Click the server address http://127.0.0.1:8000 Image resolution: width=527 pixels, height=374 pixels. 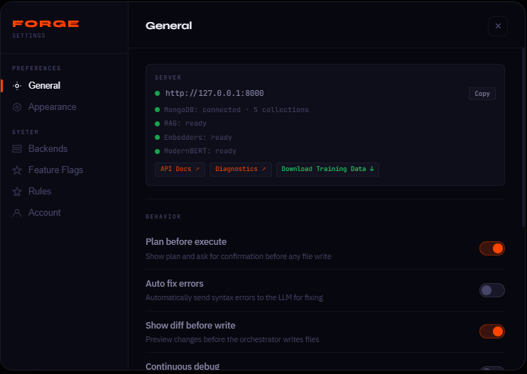click(x=214, y=94)
